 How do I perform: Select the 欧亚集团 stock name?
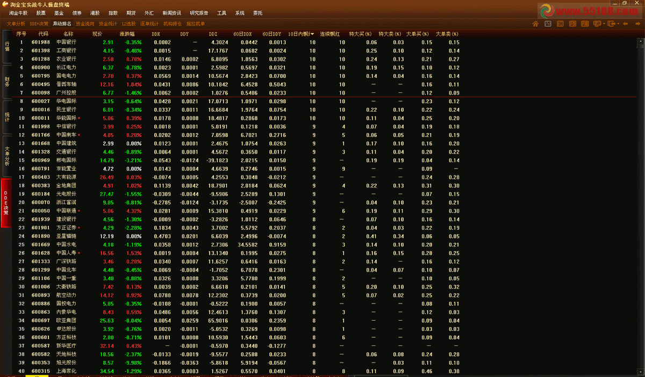tap(66, 321)
